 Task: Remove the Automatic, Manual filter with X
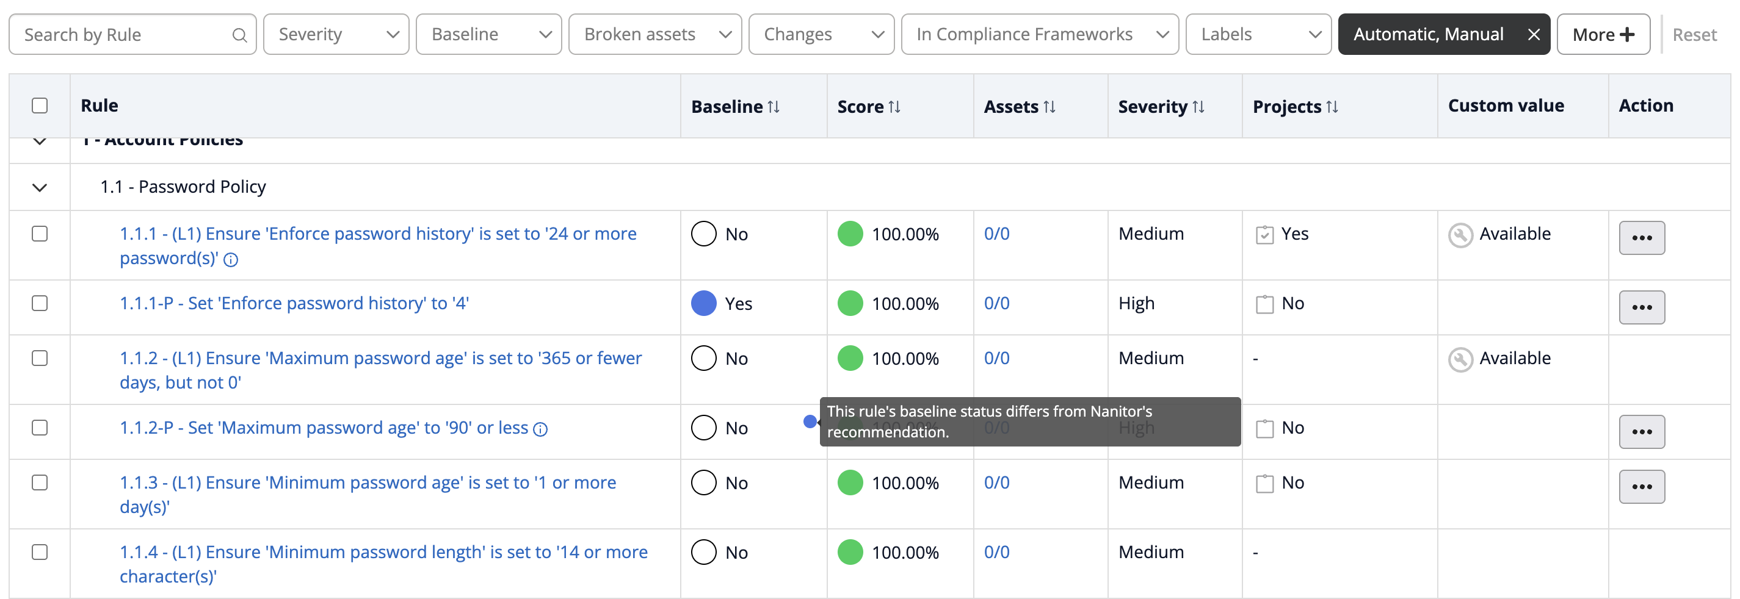pos(1533,34)
